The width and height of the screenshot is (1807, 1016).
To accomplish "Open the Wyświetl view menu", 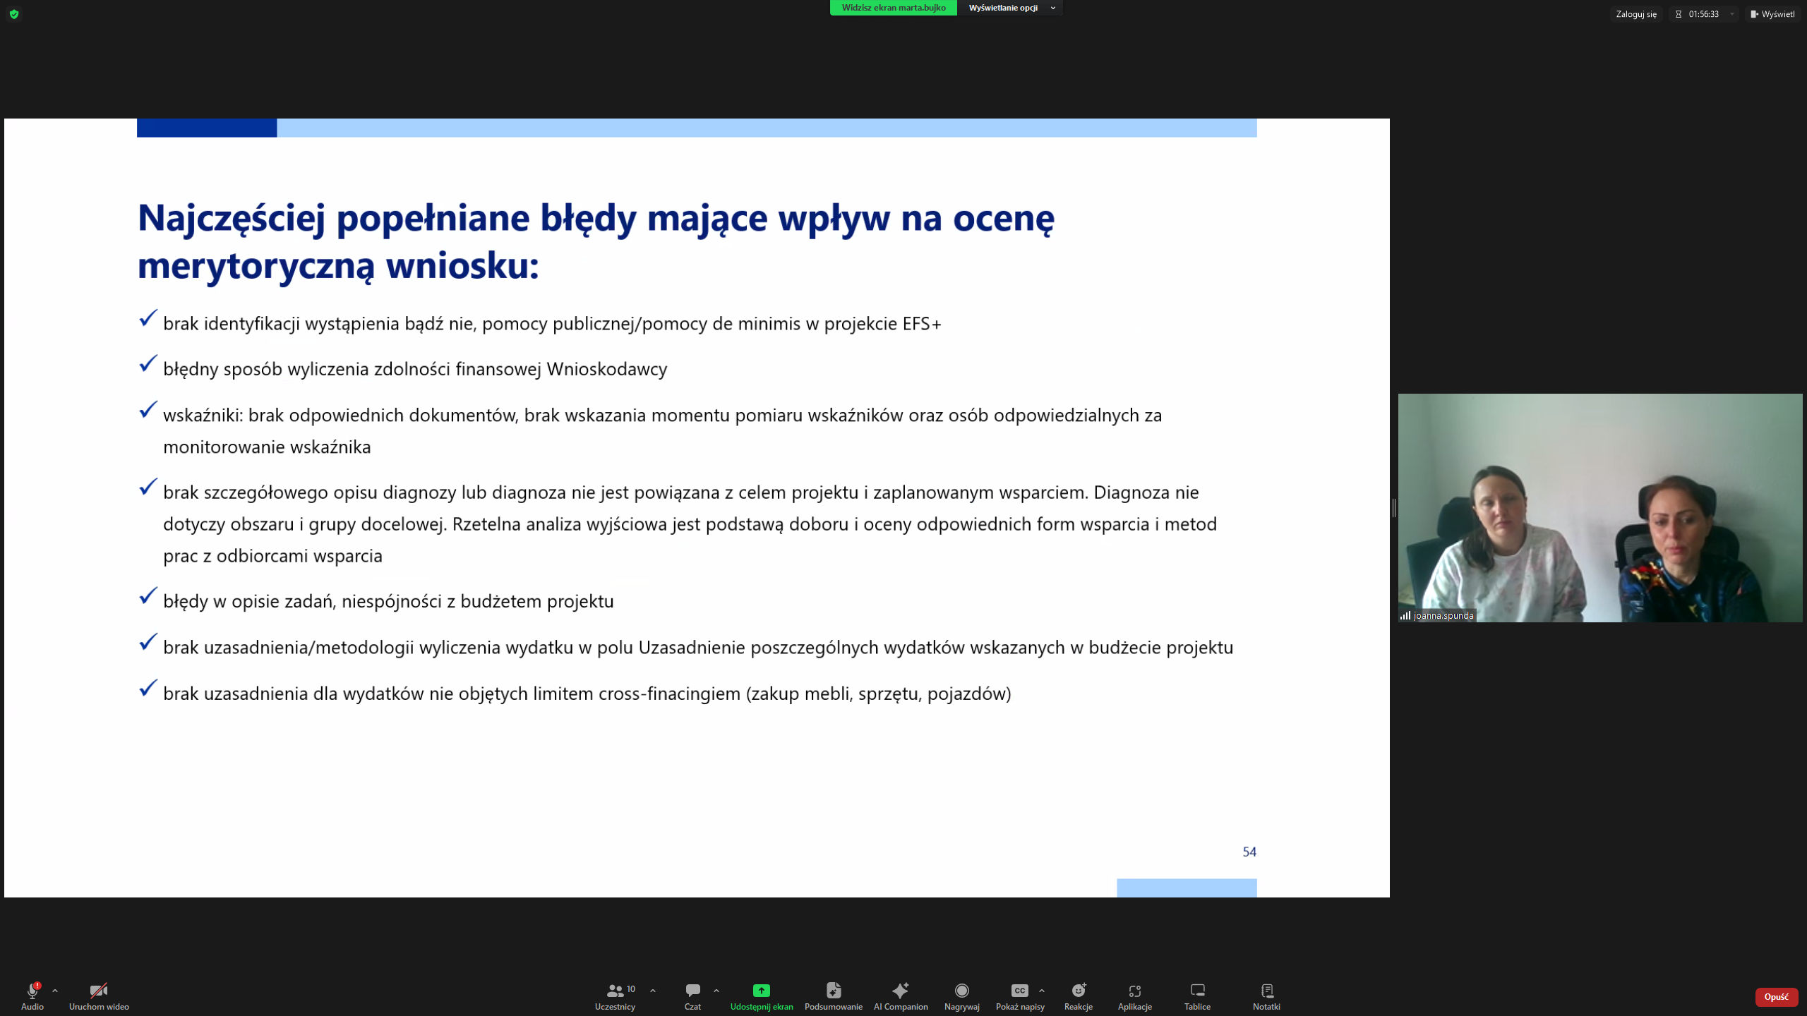I will tap(1772, 14).
